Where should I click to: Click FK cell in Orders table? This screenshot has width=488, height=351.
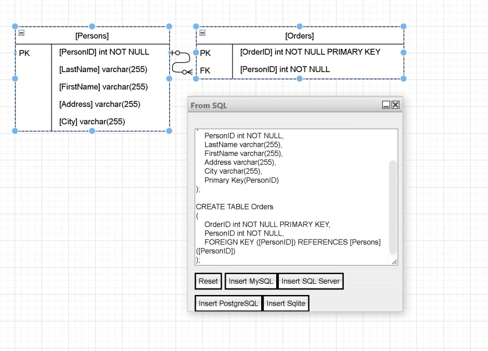205,70
